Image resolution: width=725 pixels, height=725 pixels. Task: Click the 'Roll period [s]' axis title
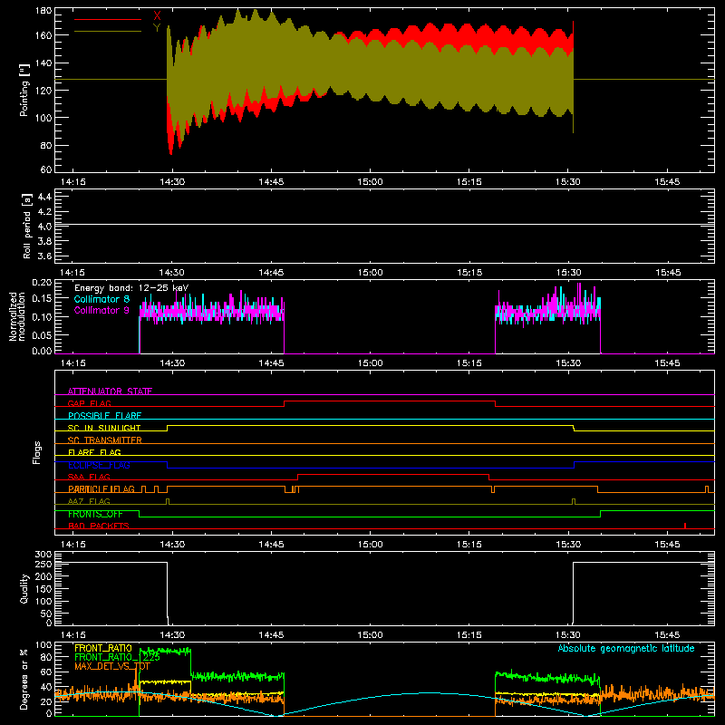pyautogui.click(x=26, y=226)
